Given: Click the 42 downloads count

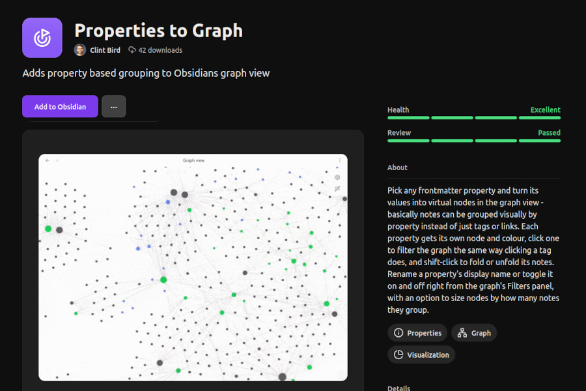Looking at the screenshot, I should pos(160,50).
